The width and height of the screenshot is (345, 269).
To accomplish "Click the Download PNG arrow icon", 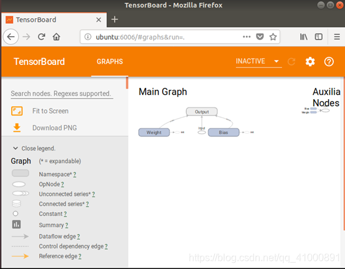I will pos(17,128).
